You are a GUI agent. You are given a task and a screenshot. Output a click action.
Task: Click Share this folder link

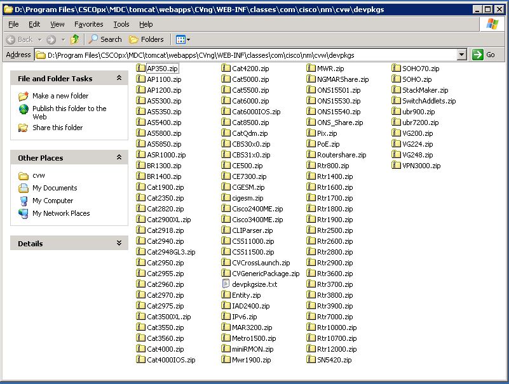pos(57,128)
